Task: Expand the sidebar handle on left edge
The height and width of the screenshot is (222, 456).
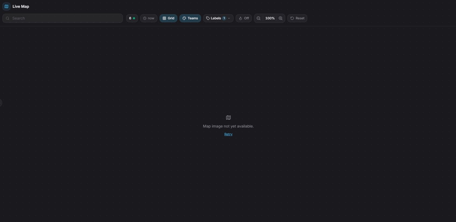Action: (1, 103)
